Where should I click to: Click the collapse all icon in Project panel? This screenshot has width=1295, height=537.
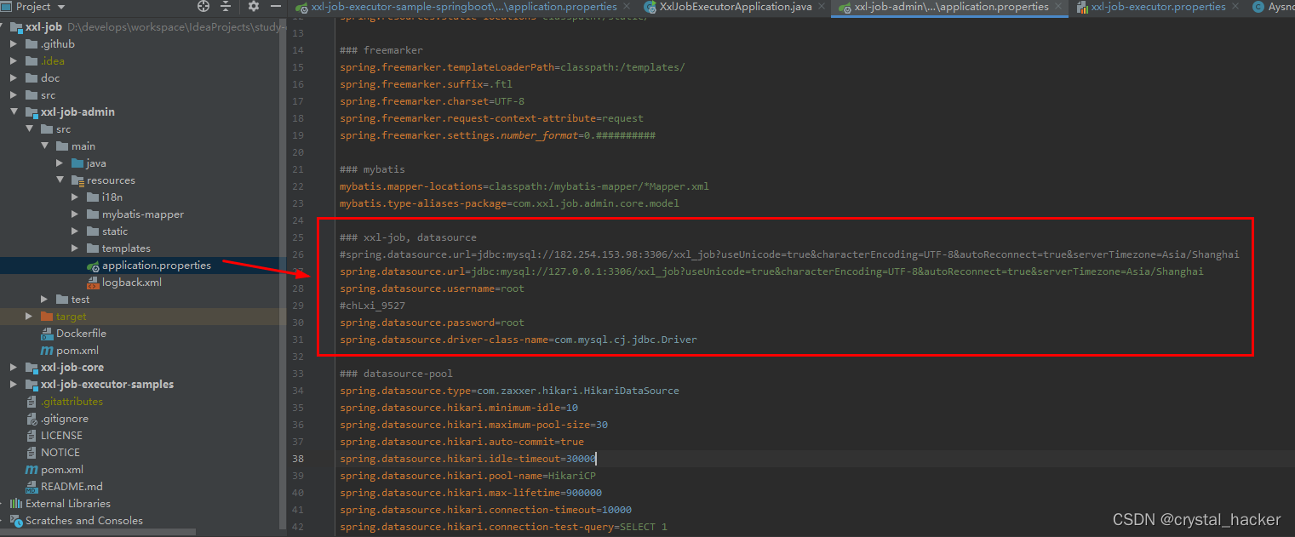(226, 6)
